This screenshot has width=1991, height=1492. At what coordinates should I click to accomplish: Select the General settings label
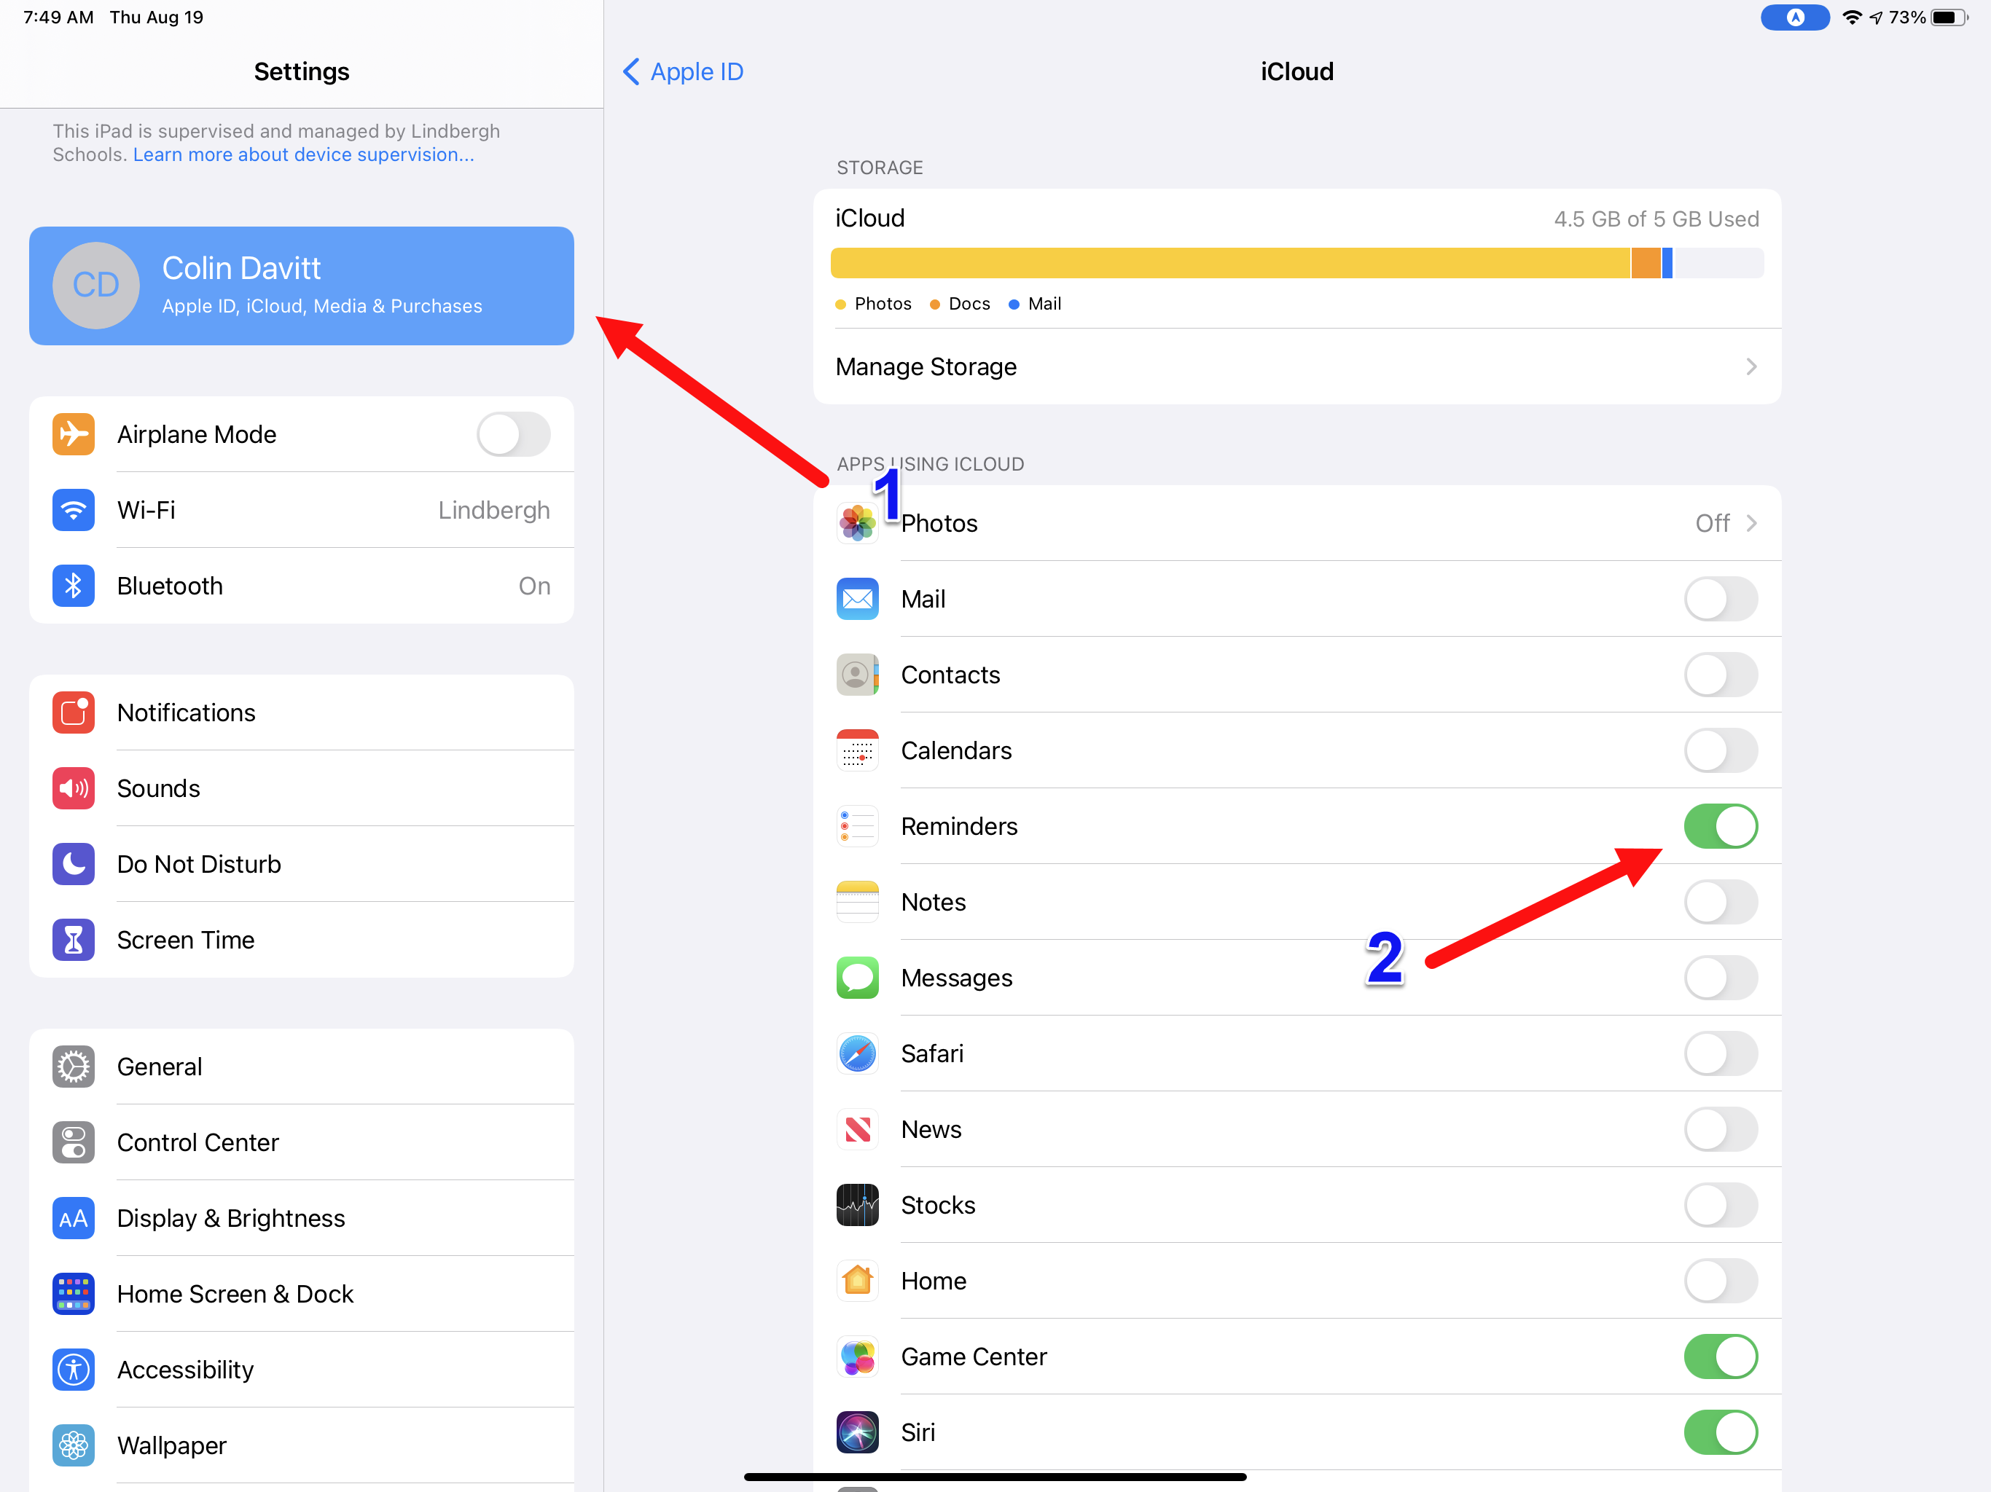click(160, 1066)
